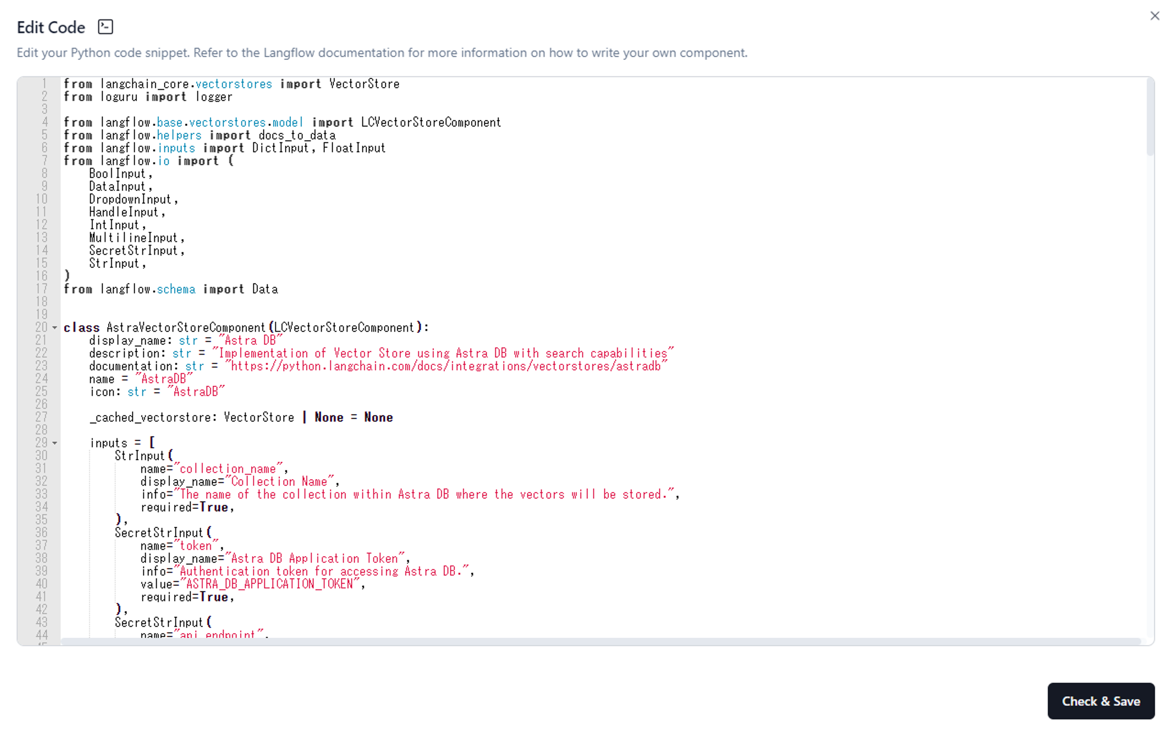This screenshot has width=1164, height=733.
Task: Click the code preview icon next to Edit Code
Action: coord(105,26)
